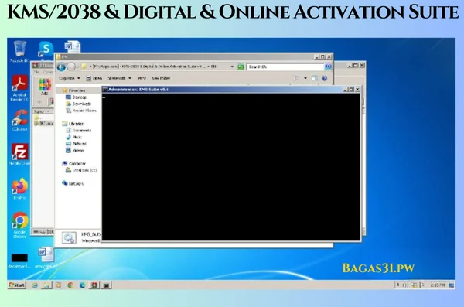Click the Add icon in the background archiver window
Screen dimensions: 464x307
coord(44,87)
